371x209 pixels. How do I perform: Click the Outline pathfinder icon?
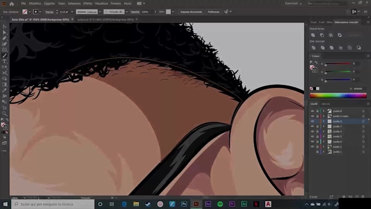[x=350, y=48]
